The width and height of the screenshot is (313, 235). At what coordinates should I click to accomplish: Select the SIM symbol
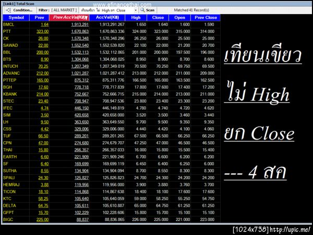pyautogui.click(x=7, y=115)
